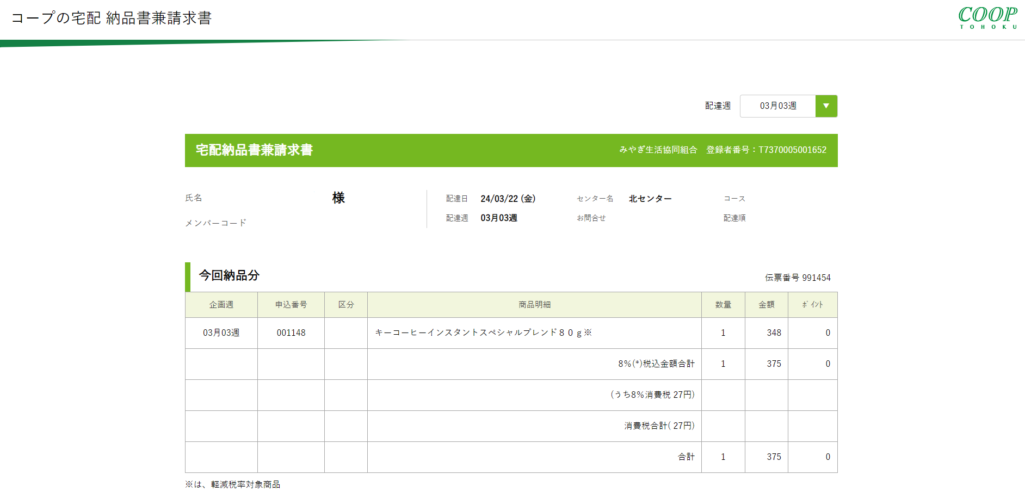Click the メンバーコード label
Image resolution: width=1025 pixels, height=492 pixels.
click(215, 223)
